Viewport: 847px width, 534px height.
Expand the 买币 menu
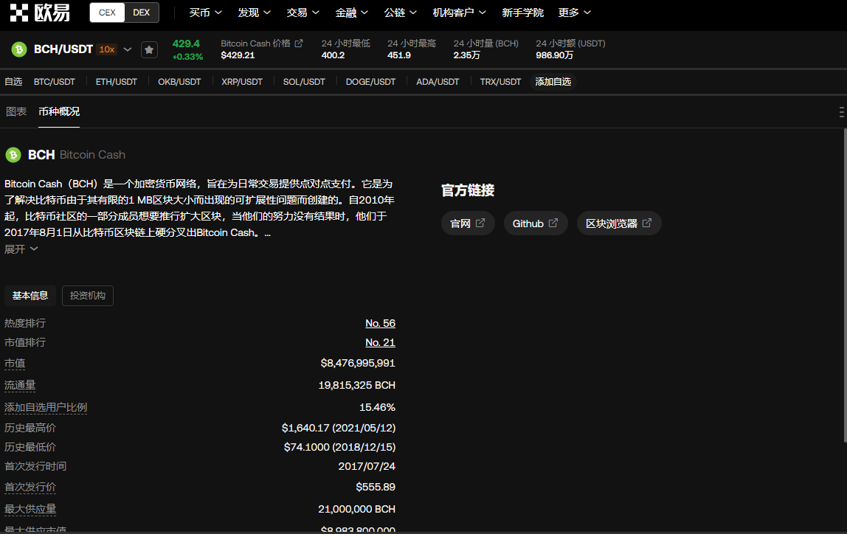205,13
